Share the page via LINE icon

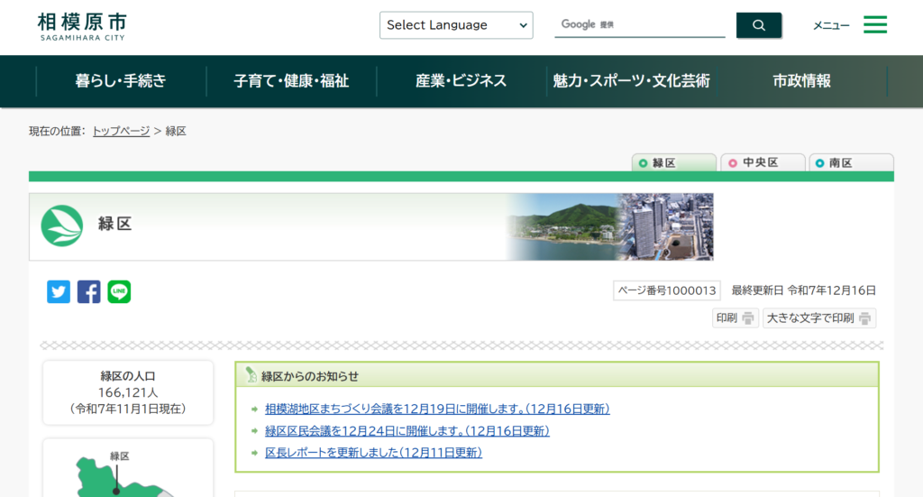119,291
